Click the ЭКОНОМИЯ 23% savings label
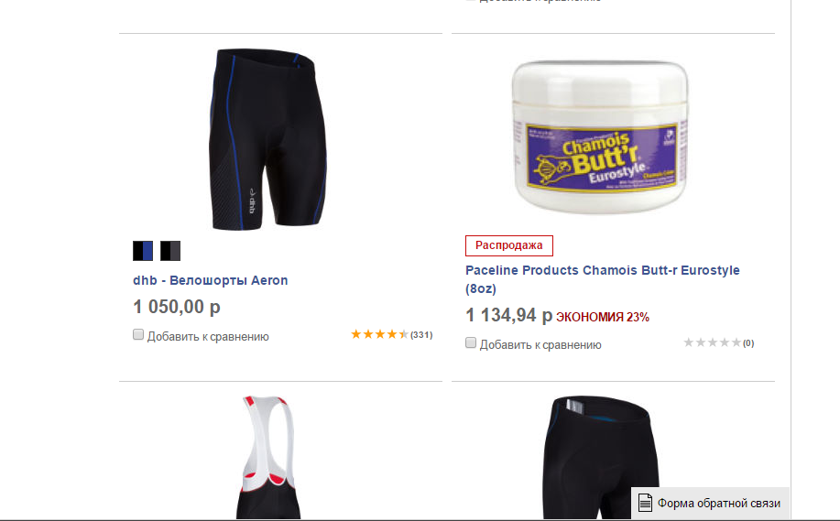This screenshot has height=521, width=840. 603,317
